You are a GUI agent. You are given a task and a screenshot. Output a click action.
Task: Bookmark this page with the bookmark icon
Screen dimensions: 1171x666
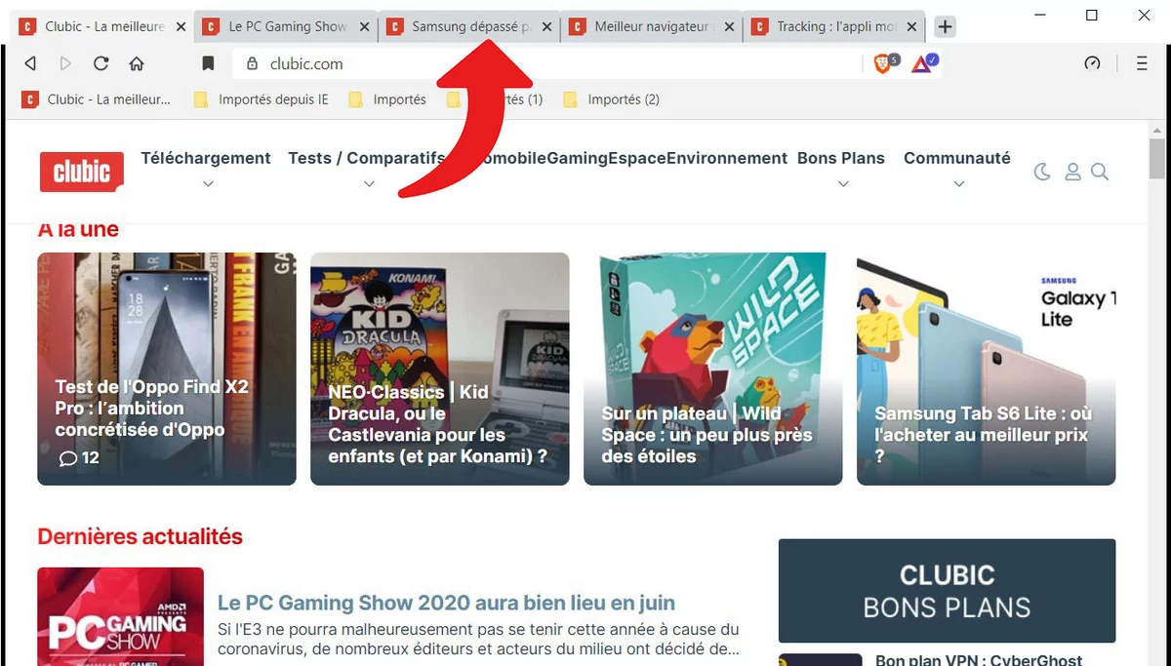208,63
